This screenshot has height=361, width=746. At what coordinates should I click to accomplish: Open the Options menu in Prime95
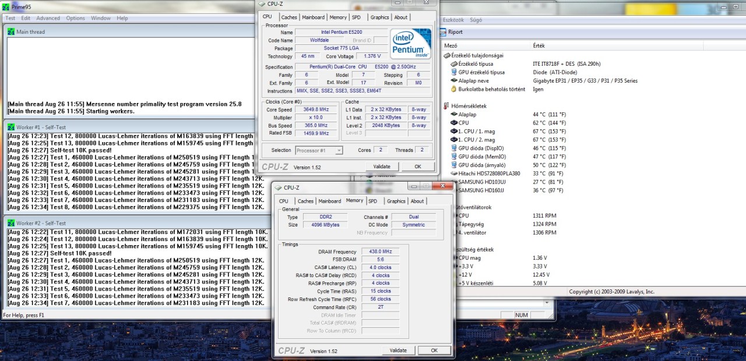(x=76, y=18)
